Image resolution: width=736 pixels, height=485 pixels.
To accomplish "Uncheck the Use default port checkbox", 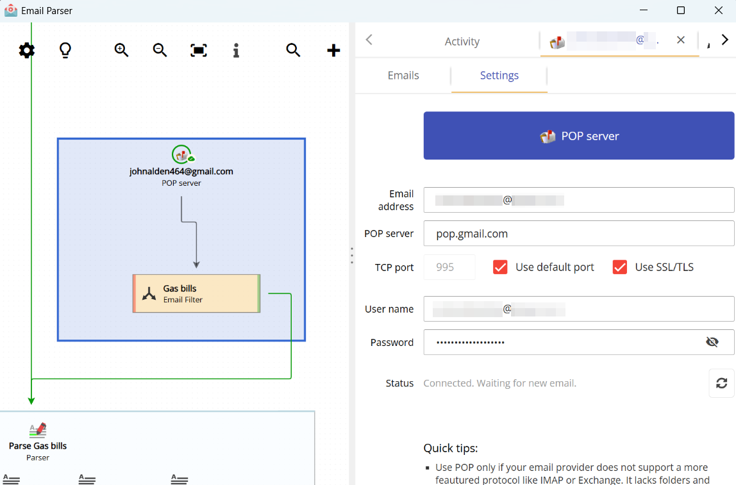I will pos(500,267).
